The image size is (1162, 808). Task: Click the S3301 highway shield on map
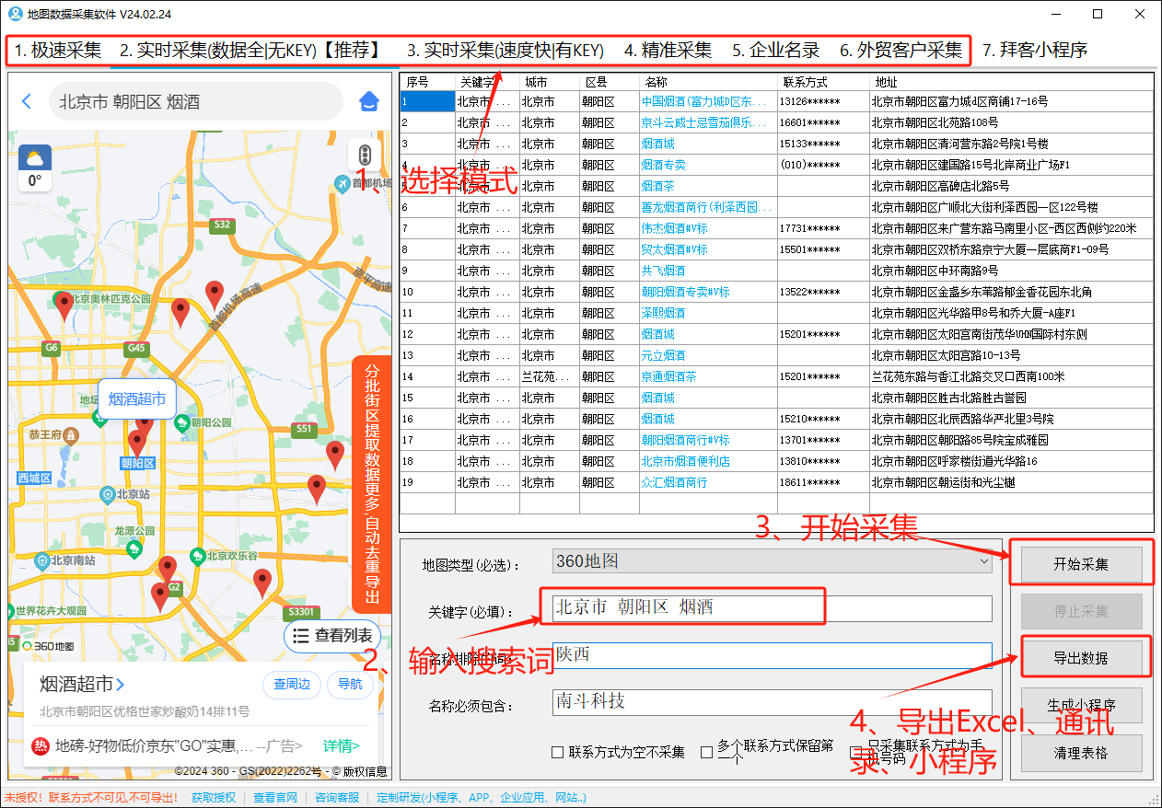coord(301,612)
